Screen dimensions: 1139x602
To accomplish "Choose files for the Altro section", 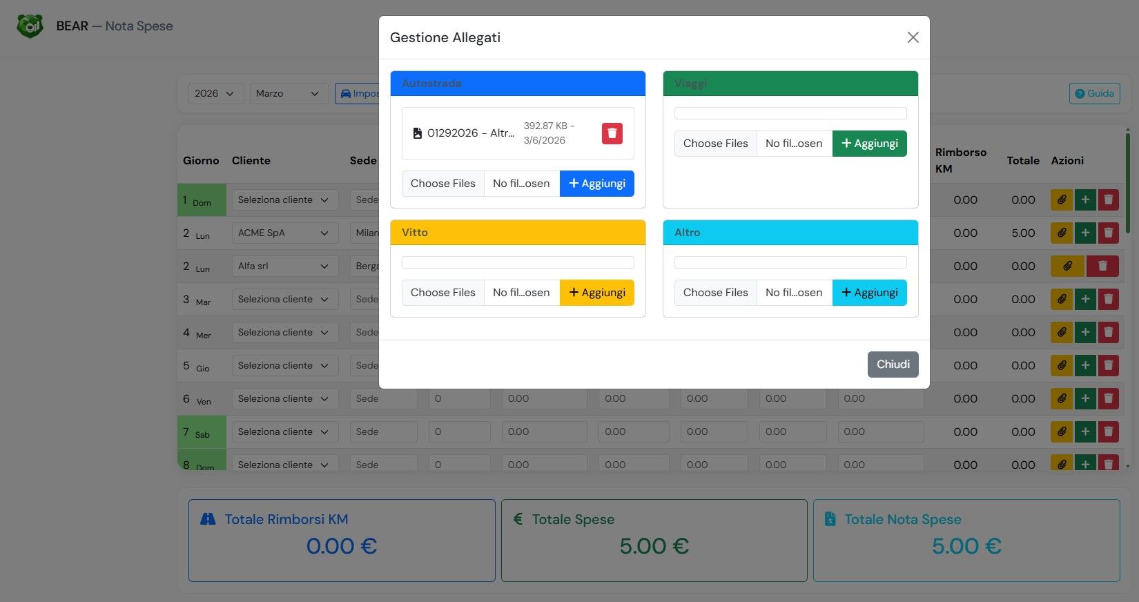I will pyautogui.click(x=715, y=293).
